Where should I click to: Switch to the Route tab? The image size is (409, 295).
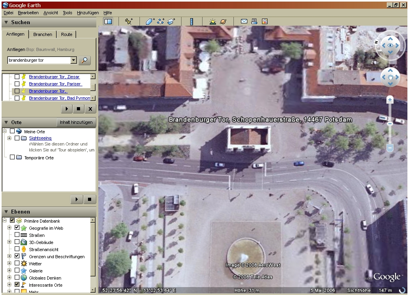67,34
